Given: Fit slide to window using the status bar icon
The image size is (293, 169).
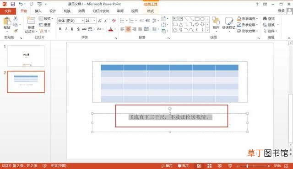Looking at the screenshot, I should point(286,166).
